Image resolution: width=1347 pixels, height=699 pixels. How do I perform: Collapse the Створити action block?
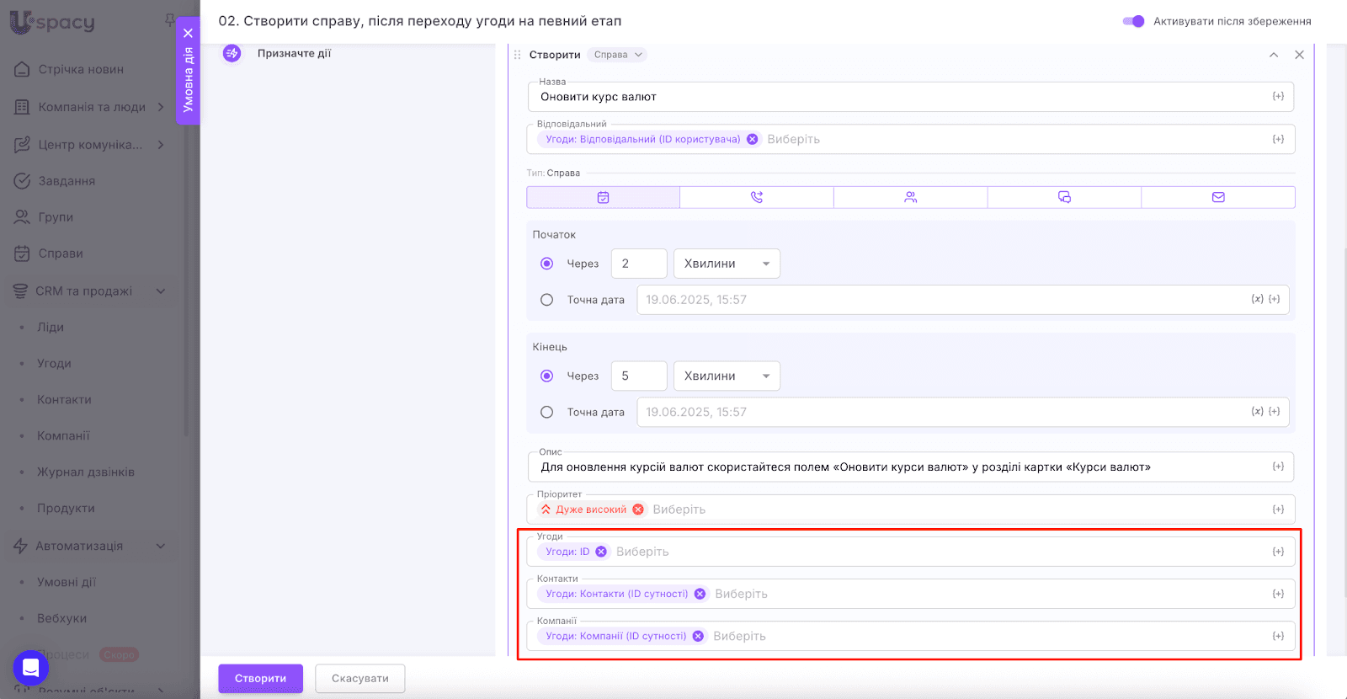[1274, 55]
